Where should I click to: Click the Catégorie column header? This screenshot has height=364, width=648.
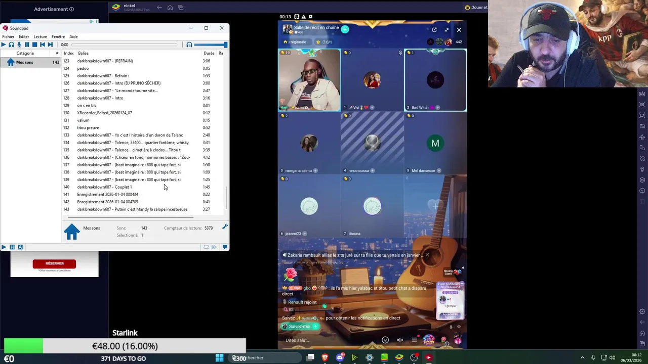25,53
